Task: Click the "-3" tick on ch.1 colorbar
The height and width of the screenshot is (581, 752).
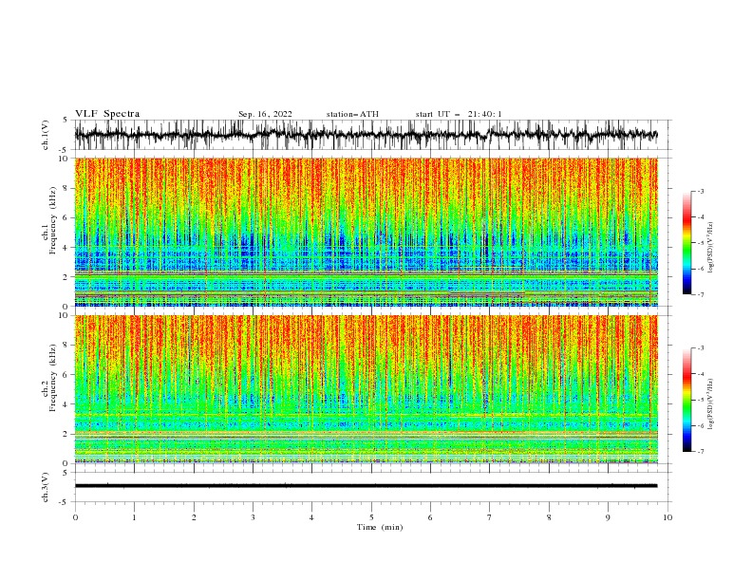Action: (700, 191)
